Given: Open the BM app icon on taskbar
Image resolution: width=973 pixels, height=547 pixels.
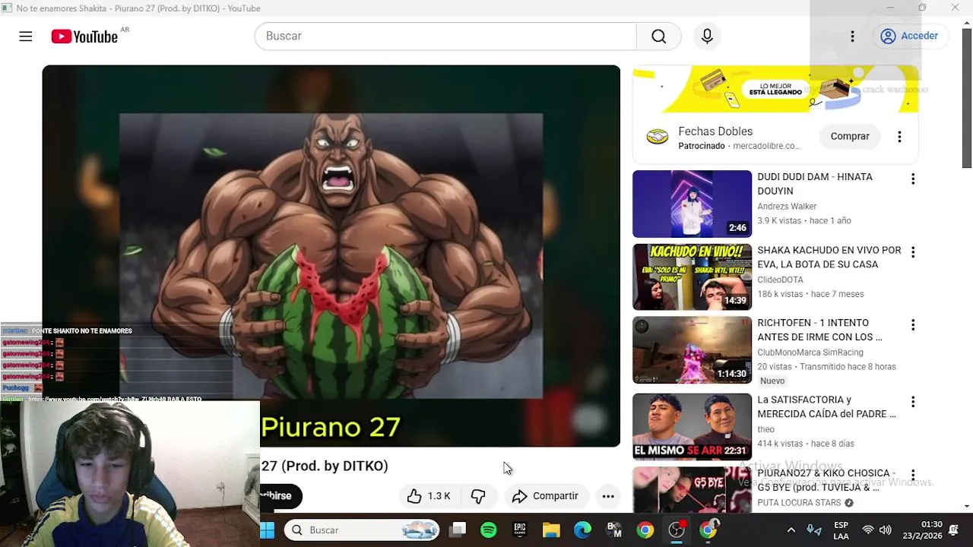Looking at the screenshot, I should (613, 530).
